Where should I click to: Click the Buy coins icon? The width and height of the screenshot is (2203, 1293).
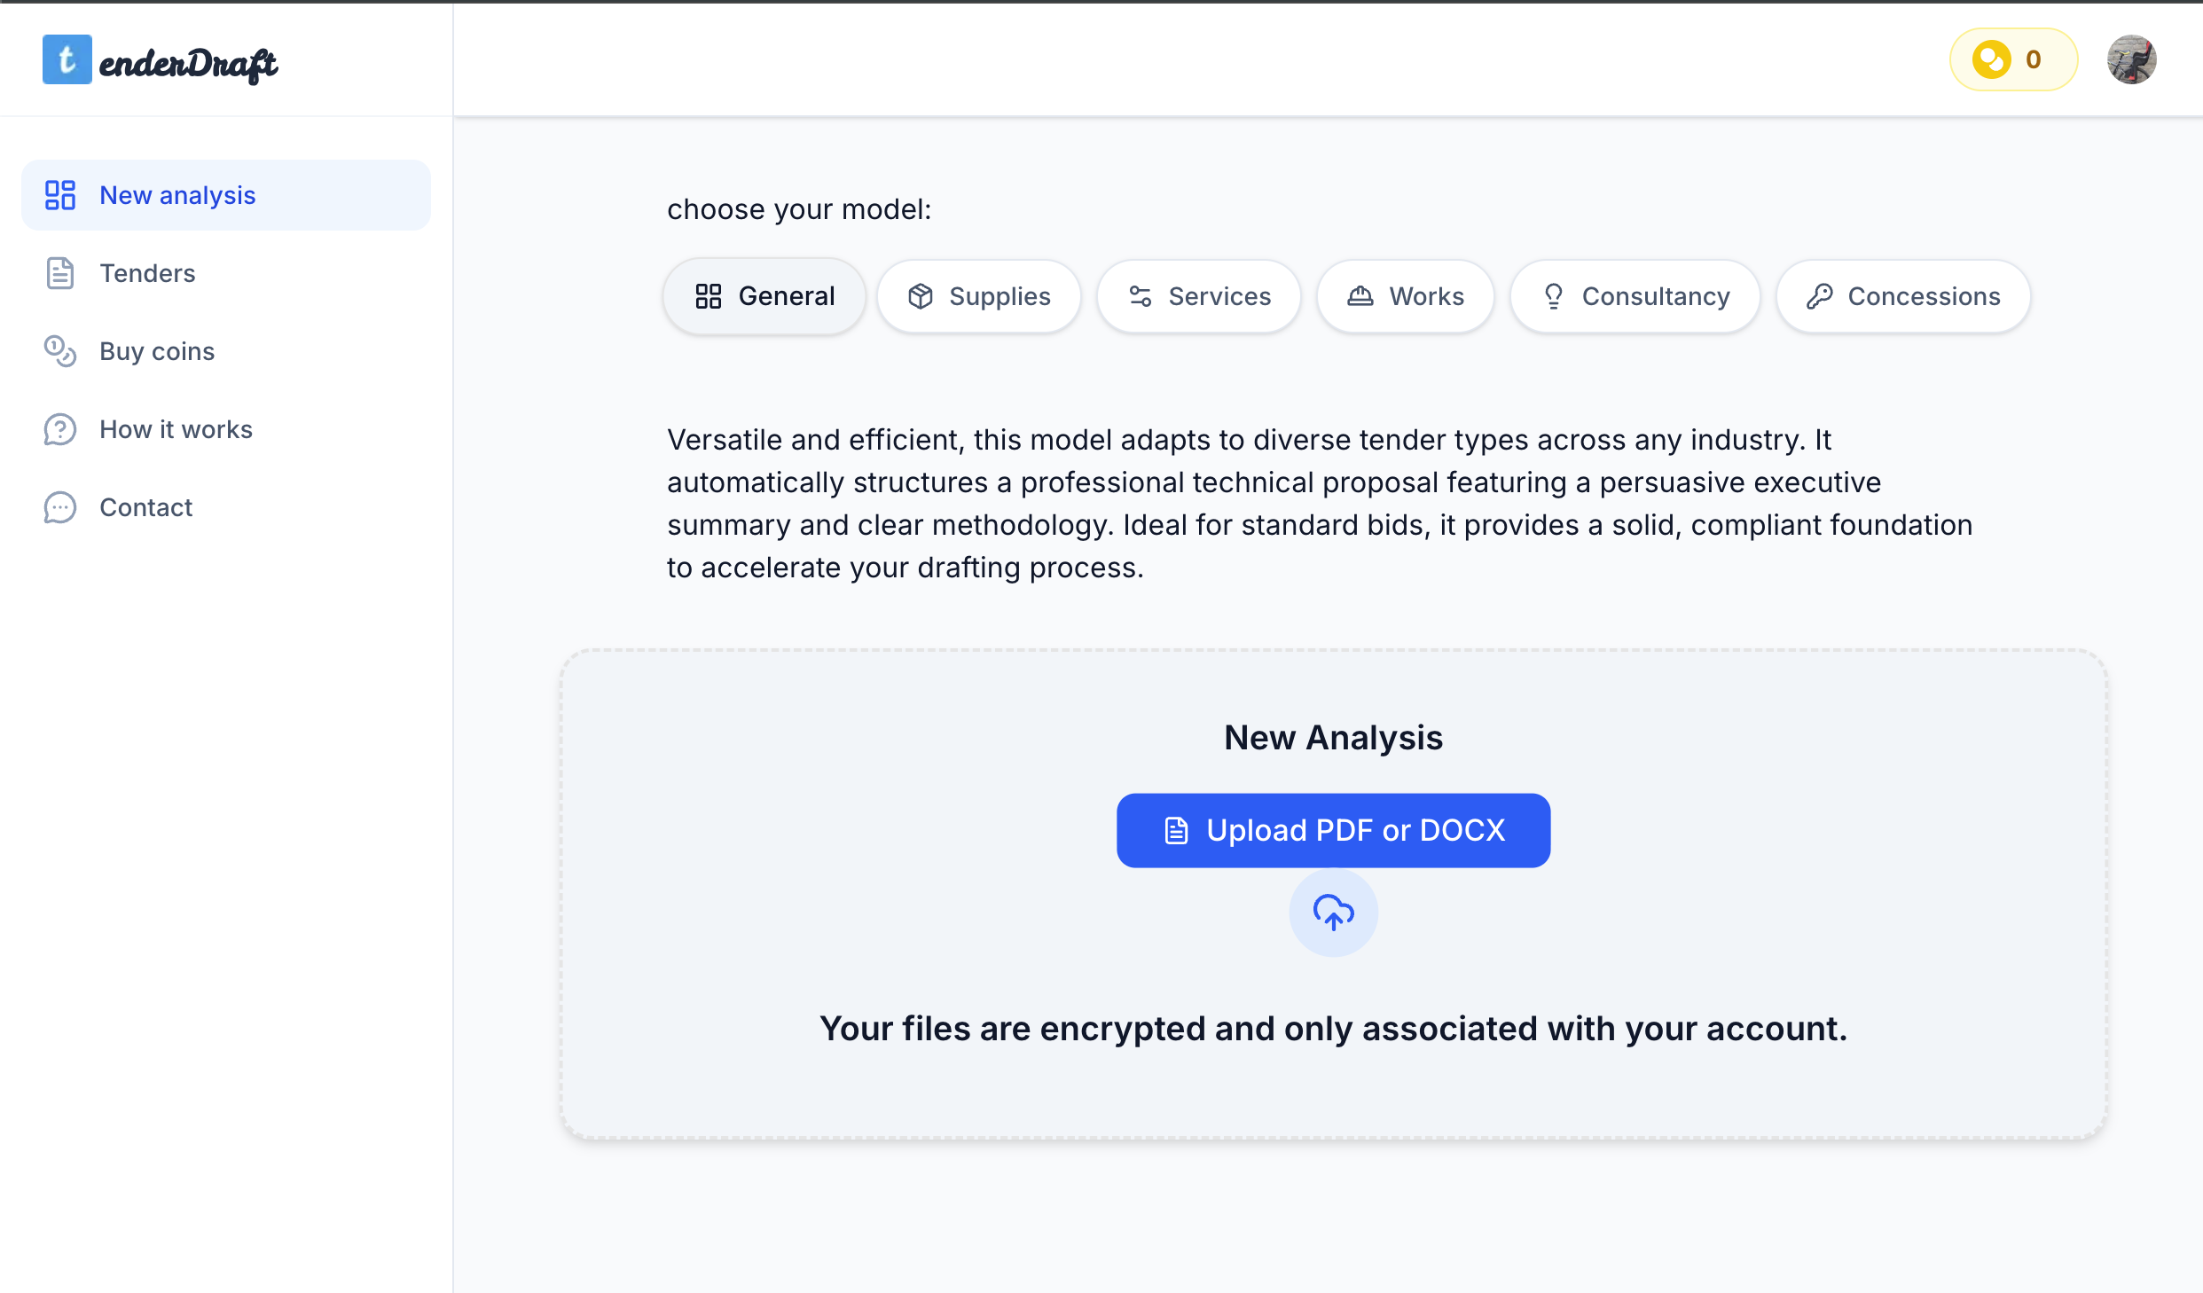60,351
